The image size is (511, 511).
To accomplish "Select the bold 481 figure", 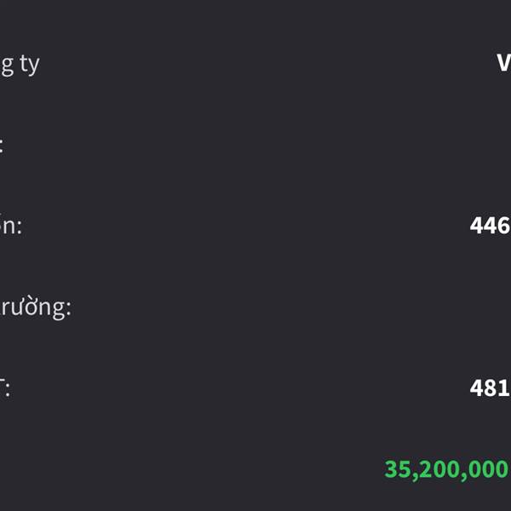I will pos(491,388).
